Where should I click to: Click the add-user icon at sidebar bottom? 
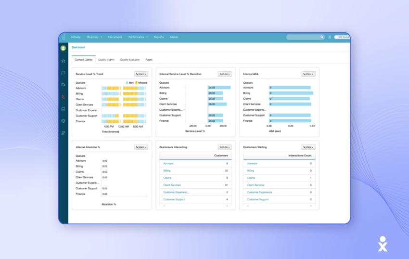pos(63,132)
